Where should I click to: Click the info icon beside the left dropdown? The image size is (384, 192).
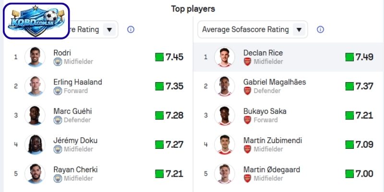131,29
